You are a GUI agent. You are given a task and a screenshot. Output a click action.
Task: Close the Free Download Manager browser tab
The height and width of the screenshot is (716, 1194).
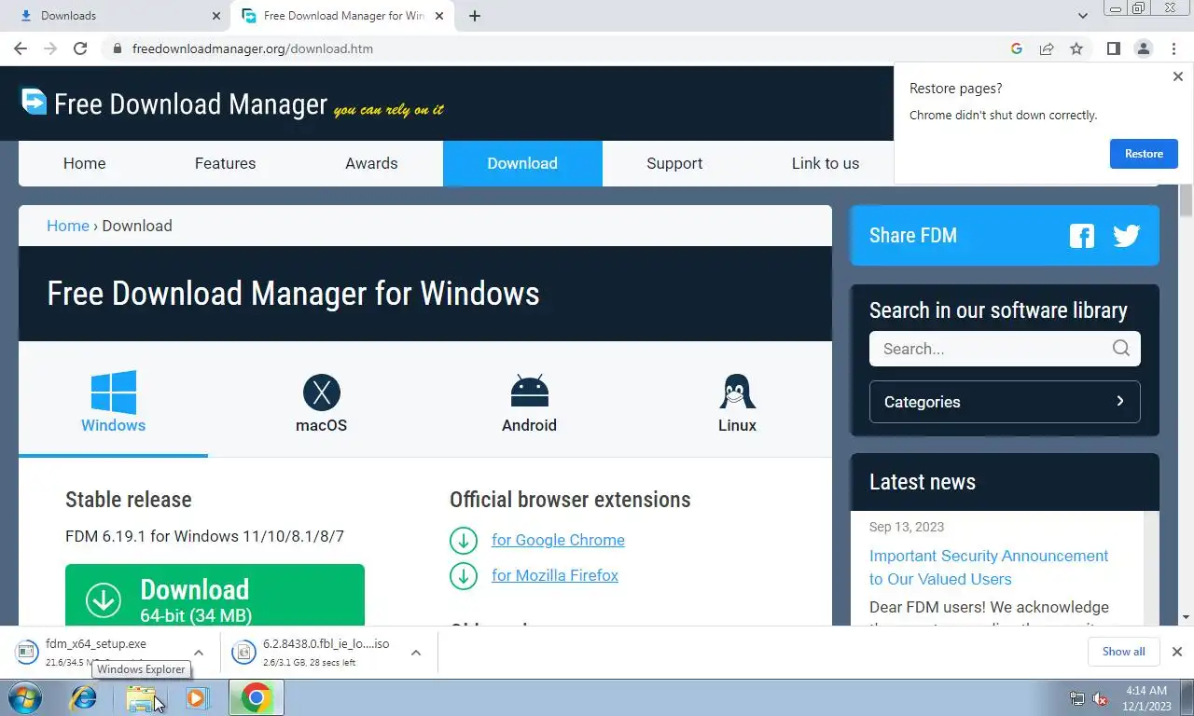(x=439, y=16)
